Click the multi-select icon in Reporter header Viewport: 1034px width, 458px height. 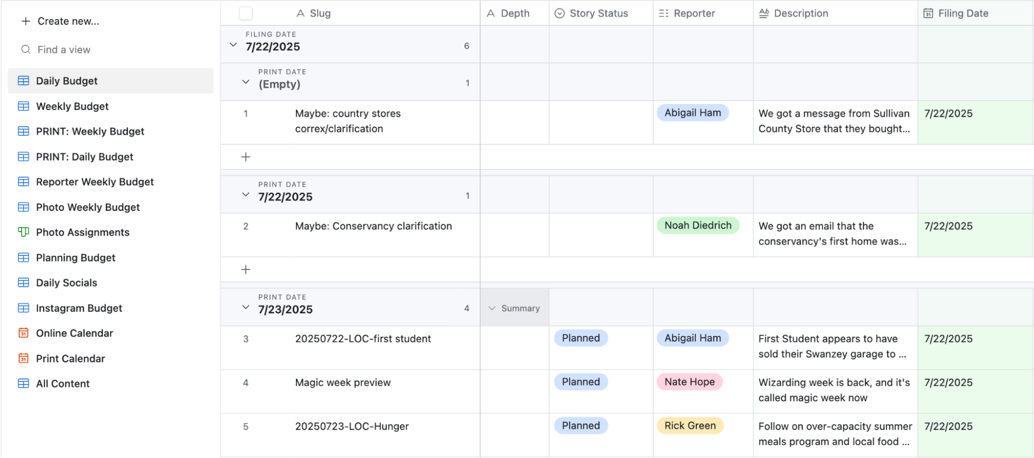(664, 13)
